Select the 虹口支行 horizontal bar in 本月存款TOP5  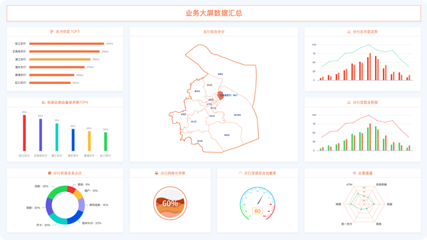[50, 83]
